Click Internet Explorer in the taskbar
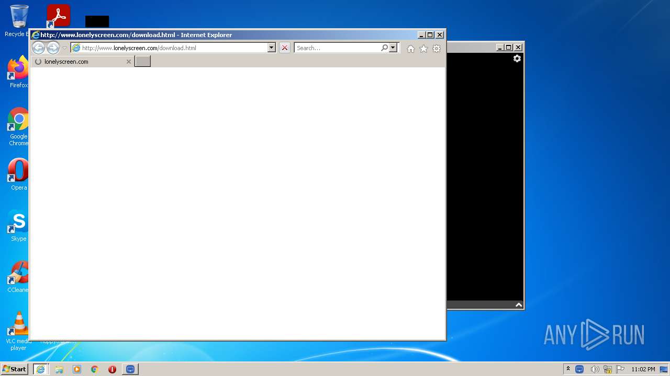Screen dimensions: 670x376 [41, 369]
